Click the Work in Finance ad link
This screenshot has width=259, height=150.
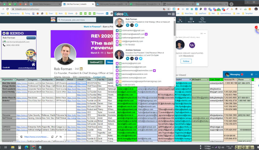(x=92, y=27)
